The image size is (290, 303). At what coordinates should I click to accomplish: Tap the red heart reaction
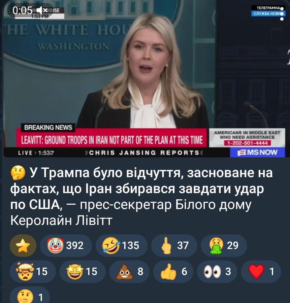pyautogui.click(x=261, y=271)
